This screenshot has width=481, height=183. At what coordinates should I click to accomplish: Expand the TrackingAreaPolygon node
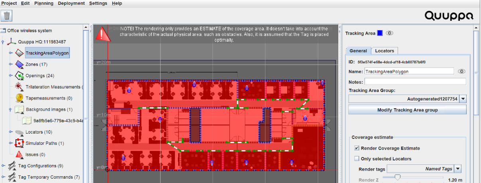[11, 53]
